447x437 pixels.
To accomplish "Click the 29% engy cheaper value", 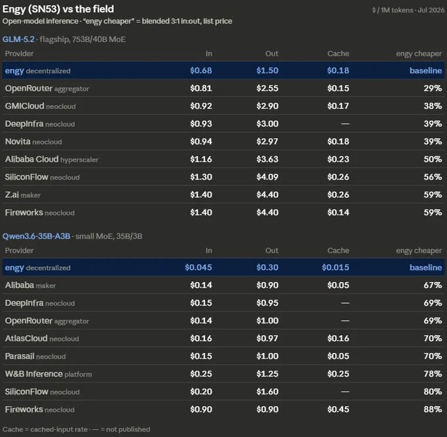I will tap(433, 88).
